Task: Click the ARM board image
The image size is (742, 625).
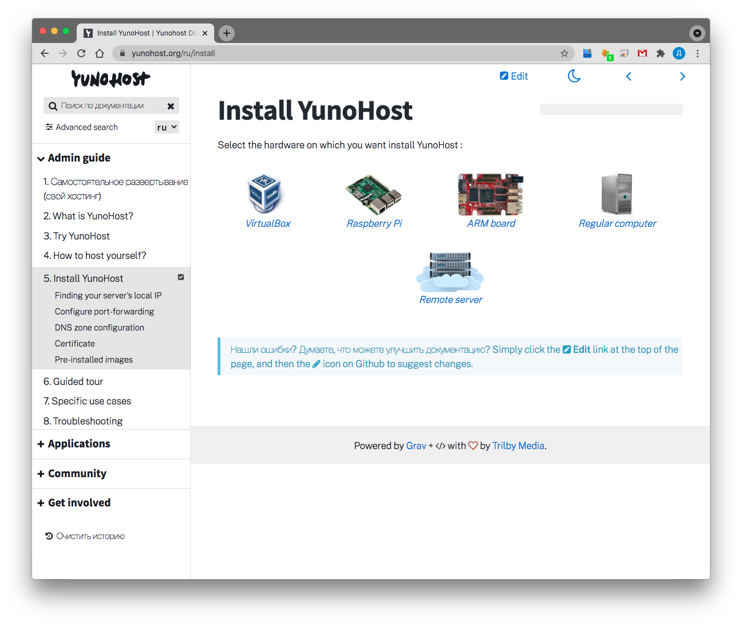Action: coord(491,195)
